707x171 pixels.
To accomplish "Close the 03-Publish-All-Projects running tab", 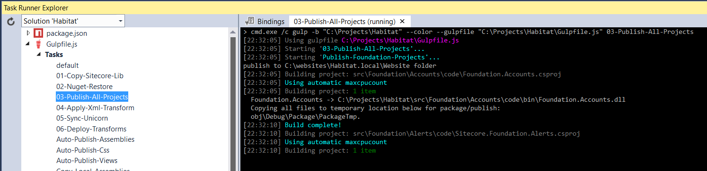I will coord(402,21).
